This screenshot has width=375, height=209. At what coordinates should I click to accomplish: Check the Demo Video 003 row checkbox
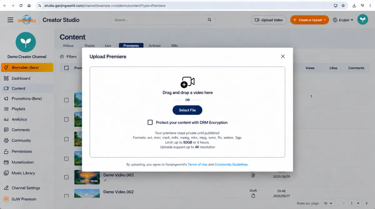click(66, 177)
